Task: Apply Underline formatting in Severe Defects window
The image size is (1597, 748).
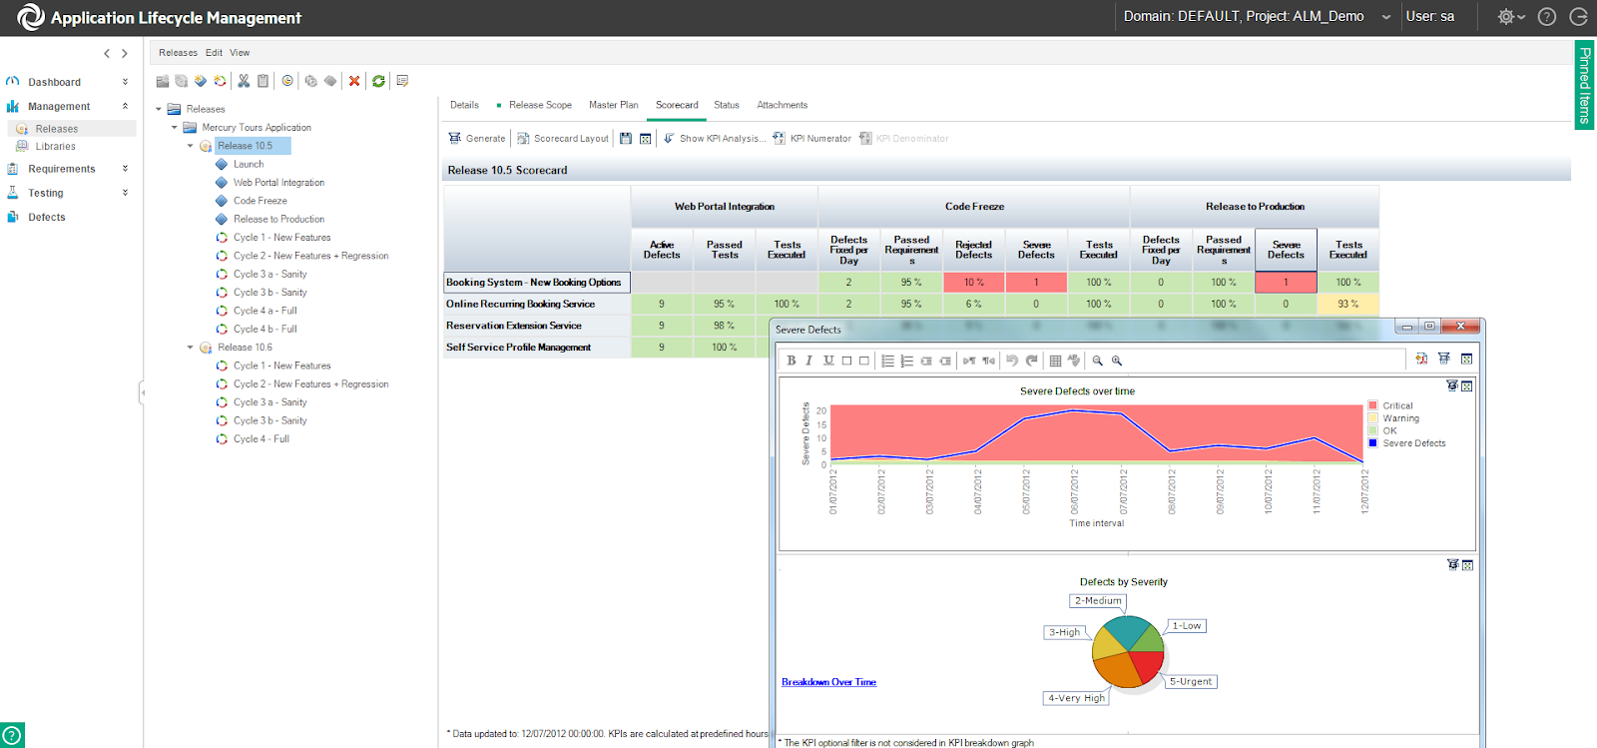Action: pyautogui.click(x=828, y=361)
